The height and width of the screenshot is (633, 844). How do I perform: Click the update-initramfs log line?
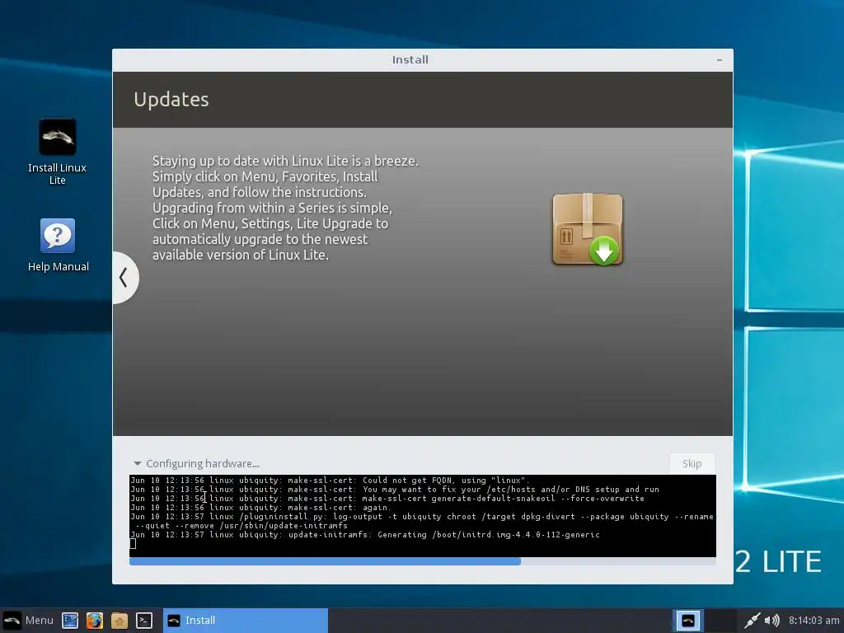[x=365, y=534]
